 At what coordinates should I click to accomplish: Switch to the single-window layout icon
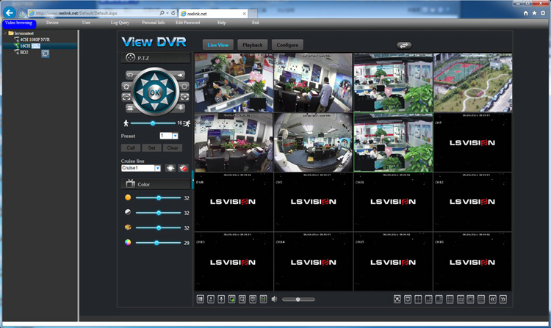[408, 299]
